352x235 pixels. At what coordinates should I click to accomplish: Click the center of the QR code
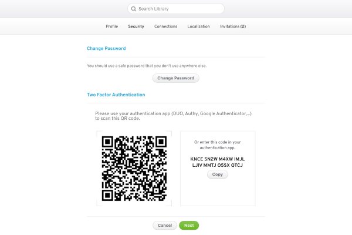pos(134,168)
